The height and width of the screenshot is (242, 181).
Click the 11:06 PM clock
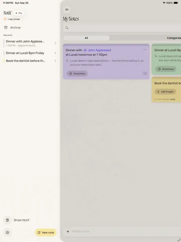coord(8,3)
